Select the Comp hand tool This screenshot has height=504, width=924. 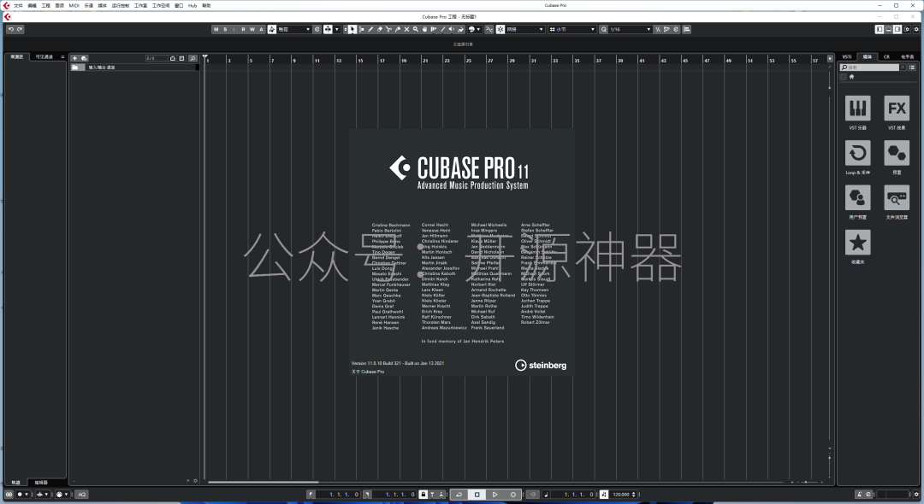[424, 29]
